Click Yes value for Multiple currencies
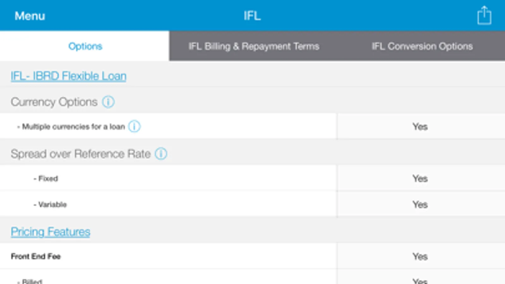505x284 pixels. coord(420,127)
